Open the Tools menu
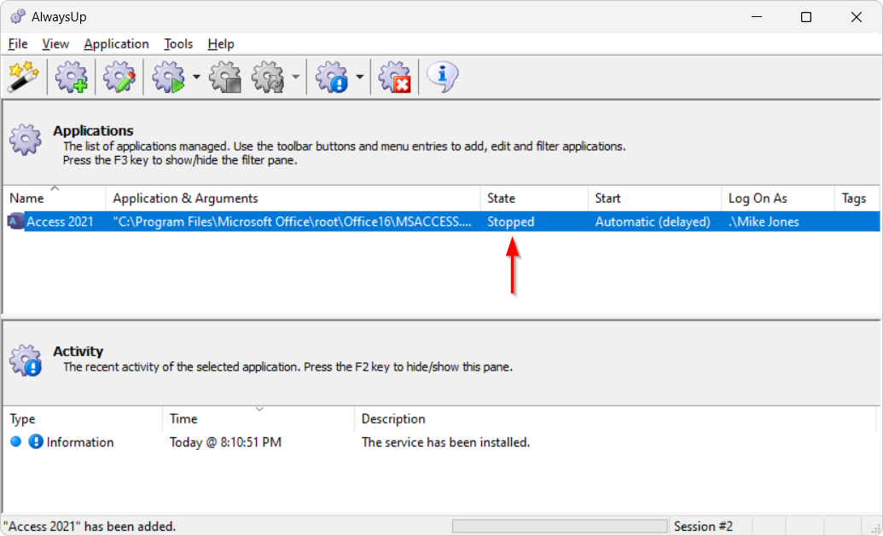883x536 pixels. click(x=178, y=43)
